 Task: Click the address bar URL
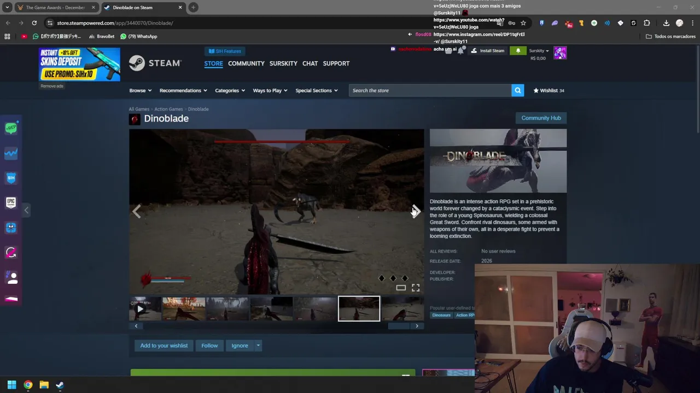point(115,23)
